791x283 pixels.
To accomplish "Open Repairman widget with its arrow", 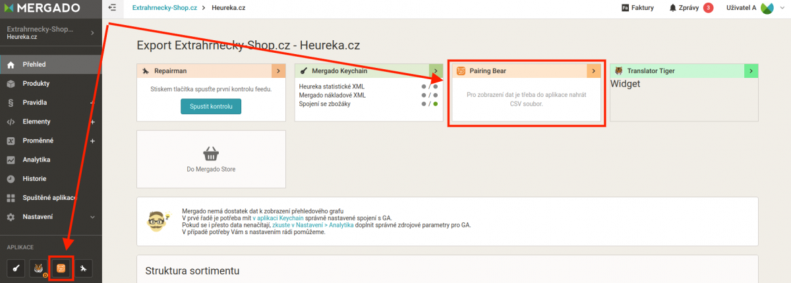I will pos(279,71).
